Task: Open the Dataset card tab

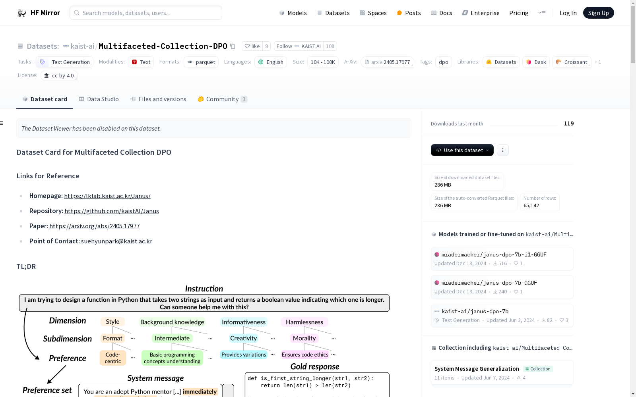Action: click(x=45, y=99)
